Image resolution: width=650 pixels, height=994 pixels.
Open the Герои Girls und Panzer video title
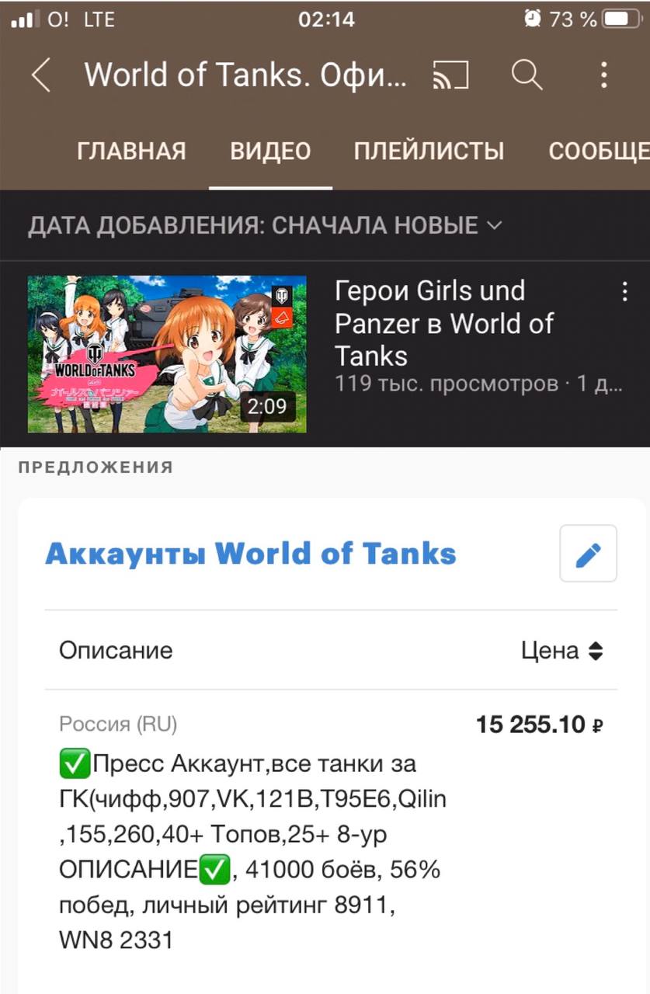point(444,323)
